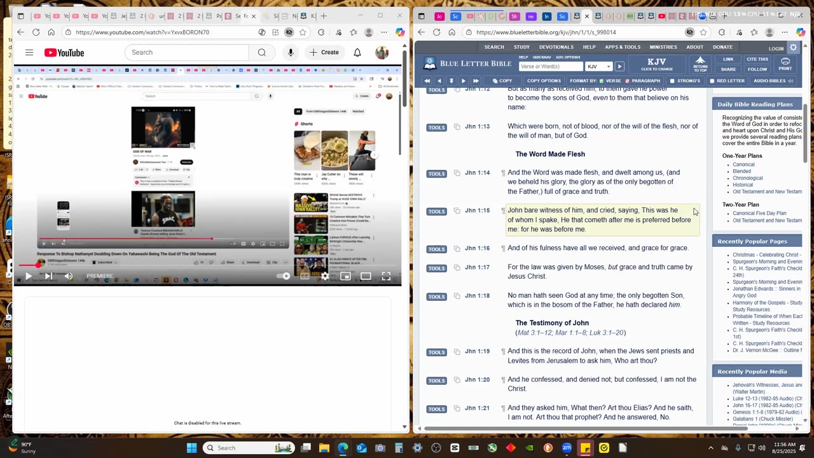814x458 pixels.
Task: Open the Canonical one-year plan link
Action: click(x=743, y=165)
